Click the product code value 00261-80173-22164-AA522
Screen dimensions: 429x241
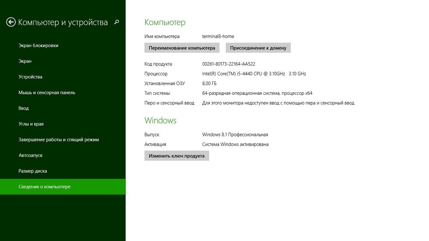click(229, 64)
